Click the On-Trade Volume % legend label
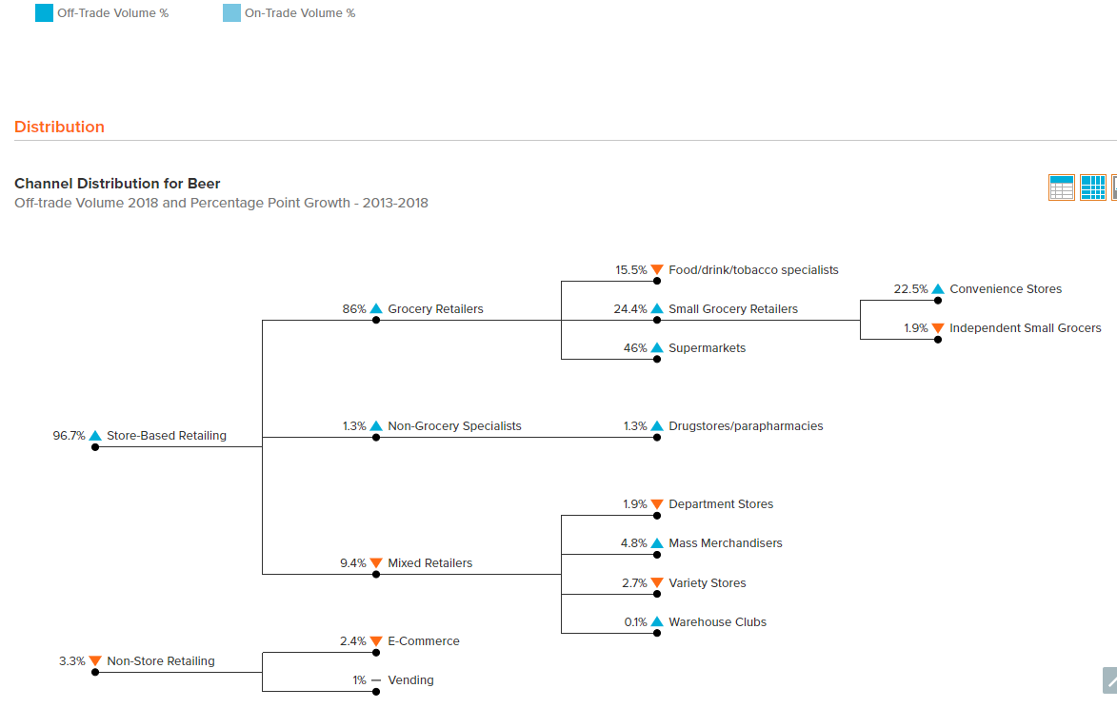Viewport: 1117px width, 708px height. (300, 12)
